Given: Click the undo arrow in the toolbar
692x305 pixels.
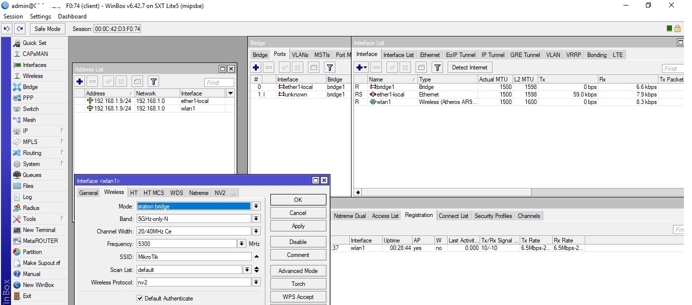Looking at the screenshot, I should click(8, 29).
